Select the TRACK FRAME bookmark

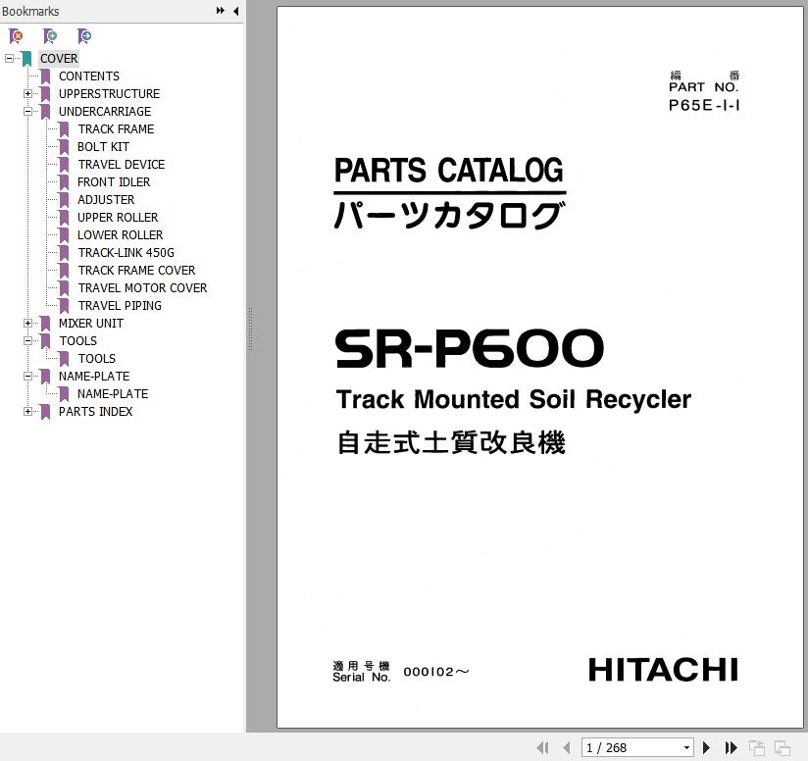[x=116, y=129]
